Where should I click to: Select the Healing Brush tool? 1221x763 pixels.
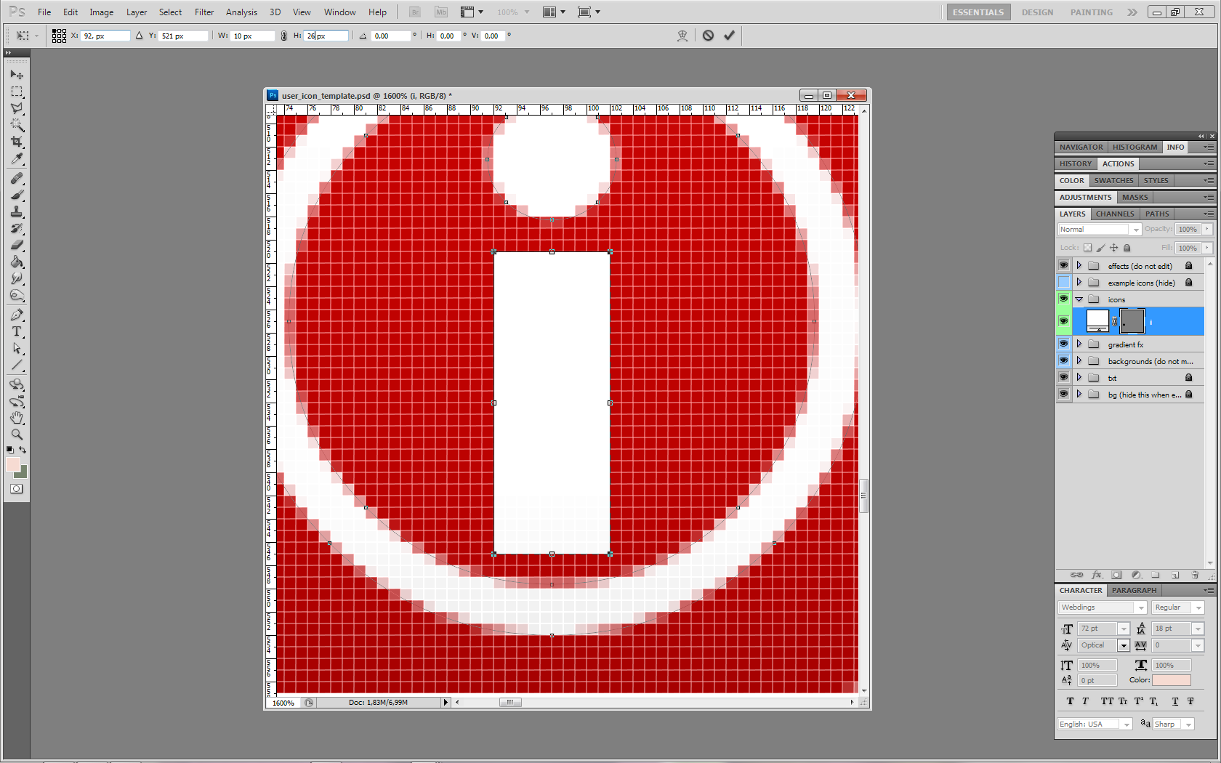[17, 178]
